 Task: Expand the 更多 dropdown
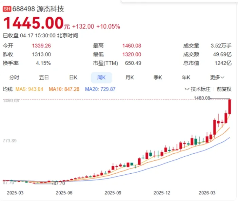pos(217,77)
